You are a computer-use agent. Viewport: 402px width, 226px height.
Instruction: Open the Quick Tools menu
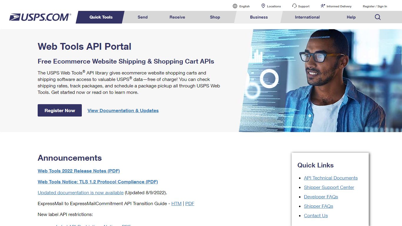coord(101,17)
